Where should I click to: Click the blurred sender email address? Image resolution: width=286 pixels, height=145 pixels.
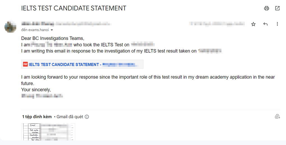pyautogui.click(x=84, y=24)
